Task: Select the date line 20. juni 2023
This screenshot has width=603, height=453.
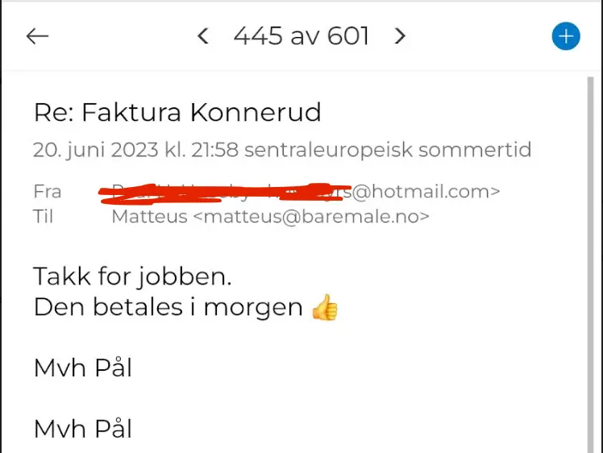Action: (282, 150)
